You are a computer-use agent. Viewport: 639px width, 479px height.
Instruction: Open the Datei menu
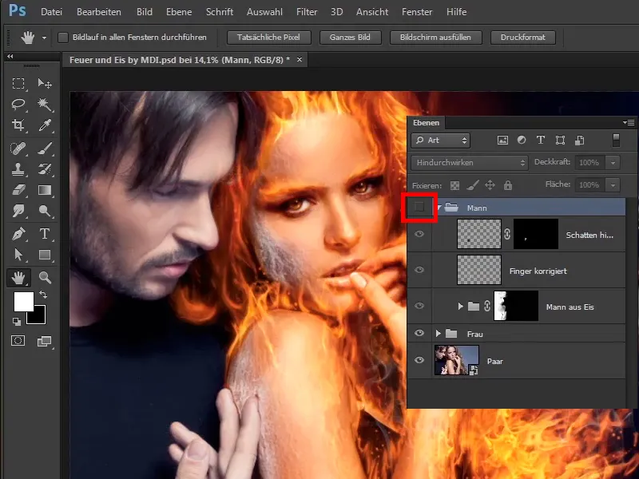point(51,12)
